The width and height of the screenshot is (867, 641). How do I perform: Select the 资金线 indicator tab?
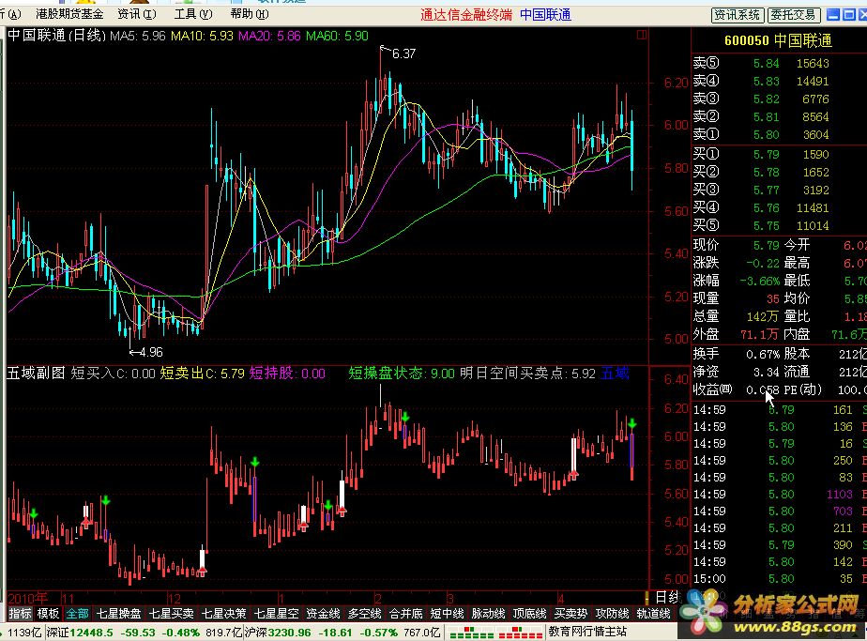click(x=323, y=614)
